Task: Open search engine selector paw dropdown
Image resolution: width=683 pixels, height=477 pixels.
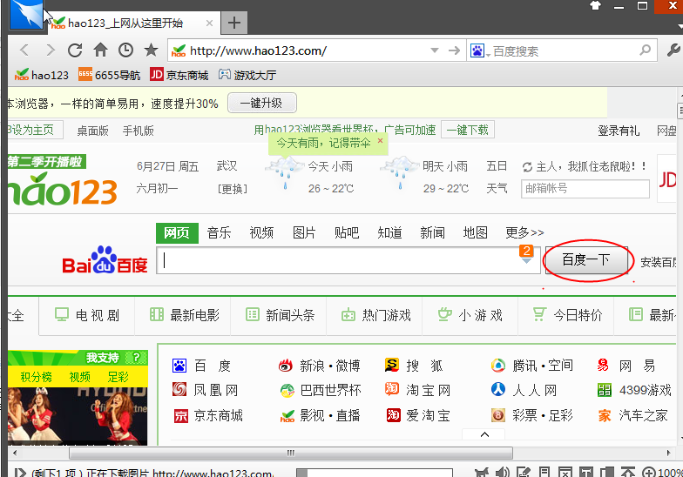Action: point(480,50)
